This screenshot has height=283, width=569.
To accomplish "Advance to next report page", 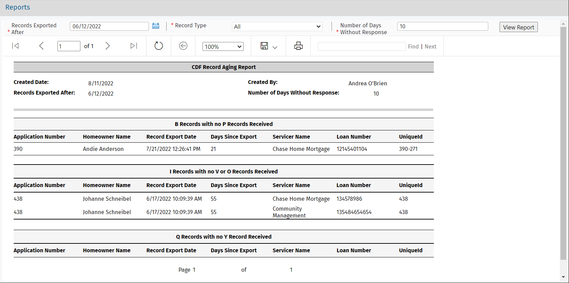I will tap(107, 46).
